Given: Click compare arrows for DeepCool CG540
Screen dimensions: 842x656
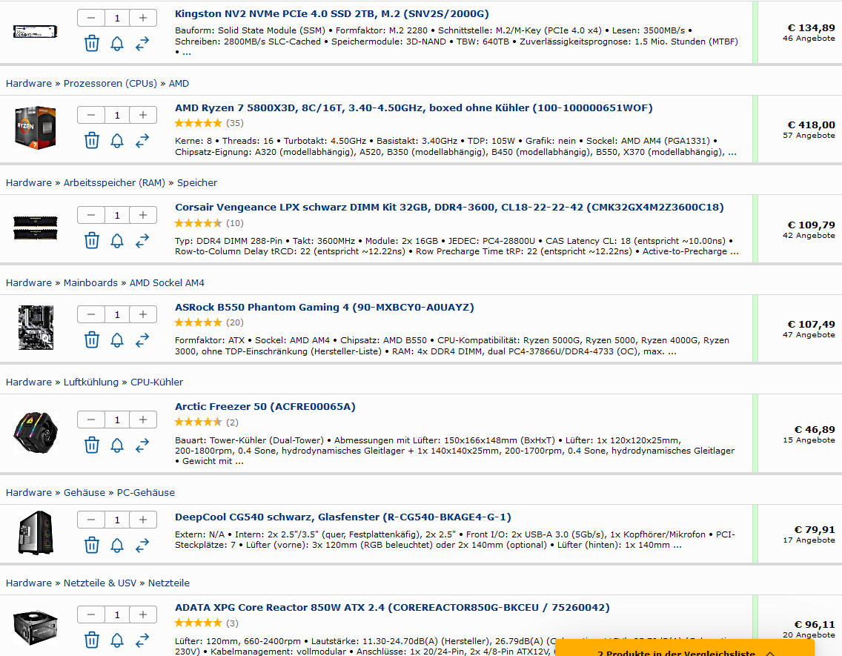Looking at the screenshot, I should click(142, 546).
